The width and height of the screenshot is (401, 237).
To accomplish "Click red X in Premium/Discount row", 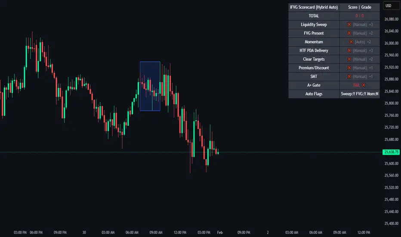I will point(349,68).
